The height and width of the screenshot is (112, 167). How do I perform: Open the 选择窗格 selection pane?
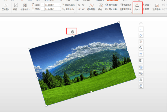(x=156, y=7)
